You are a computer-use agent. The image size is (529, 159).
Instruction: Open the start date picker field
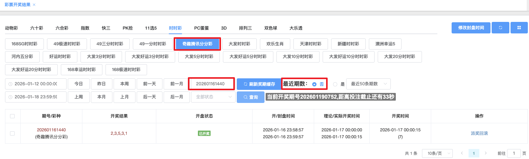pyautogui.click(x=35, y=84)
